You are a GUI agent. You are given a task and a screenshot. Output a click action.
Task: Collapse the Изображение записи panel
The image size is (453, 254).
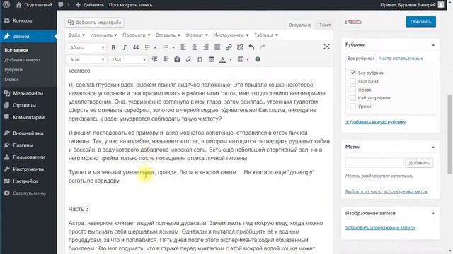[433, 214]
